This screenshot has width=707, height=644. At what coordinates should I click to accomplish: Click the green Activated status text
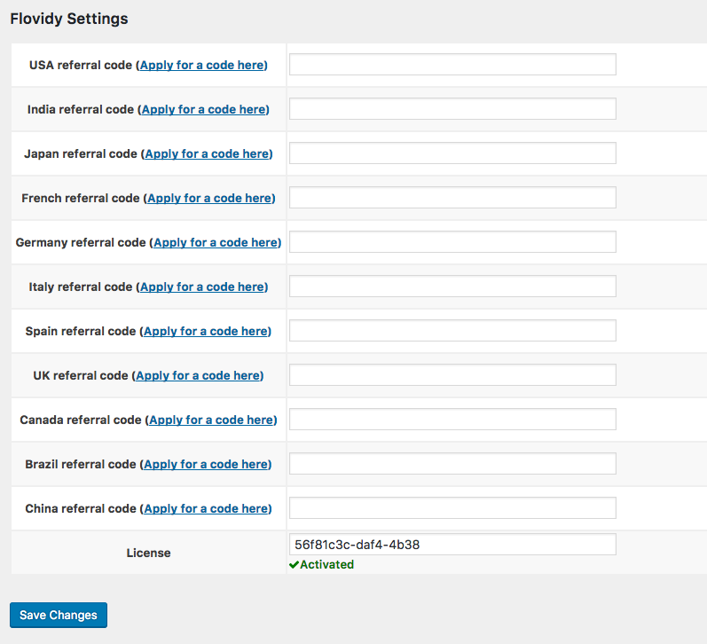327,565
